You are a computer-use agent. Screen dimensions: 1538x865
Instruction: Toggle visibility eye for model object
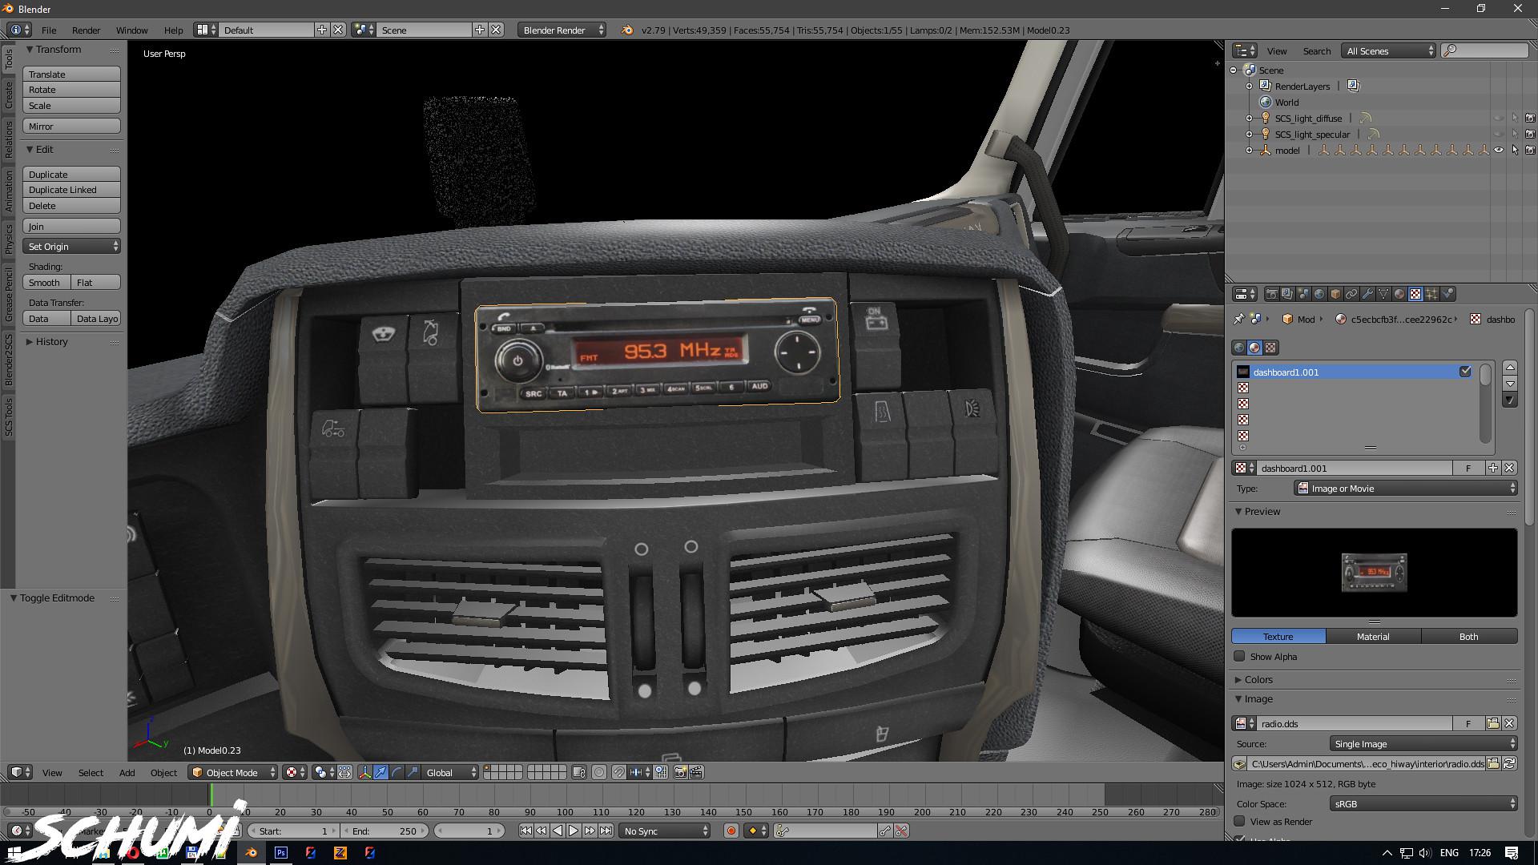point(1499,150)
